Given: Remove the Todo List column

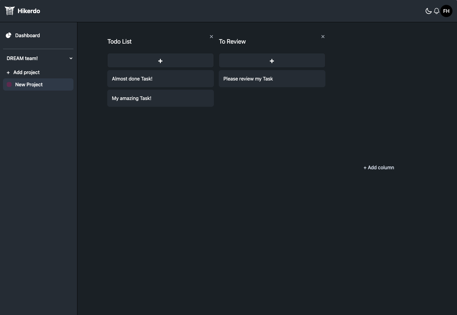Looking at the screenshot, I should point(211,37).
